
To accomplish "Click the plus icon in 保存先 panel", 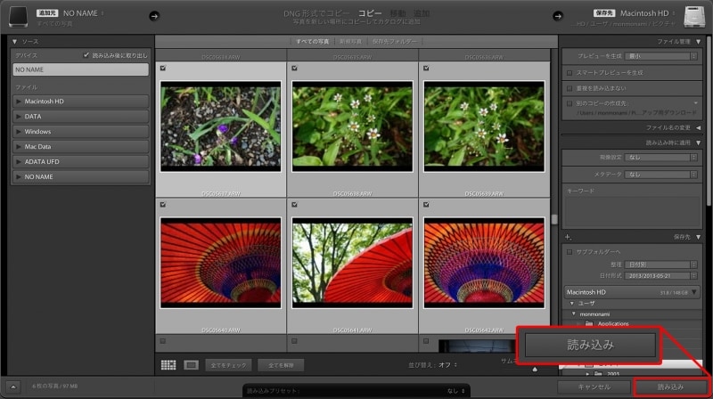I will (x=568, y=236).
